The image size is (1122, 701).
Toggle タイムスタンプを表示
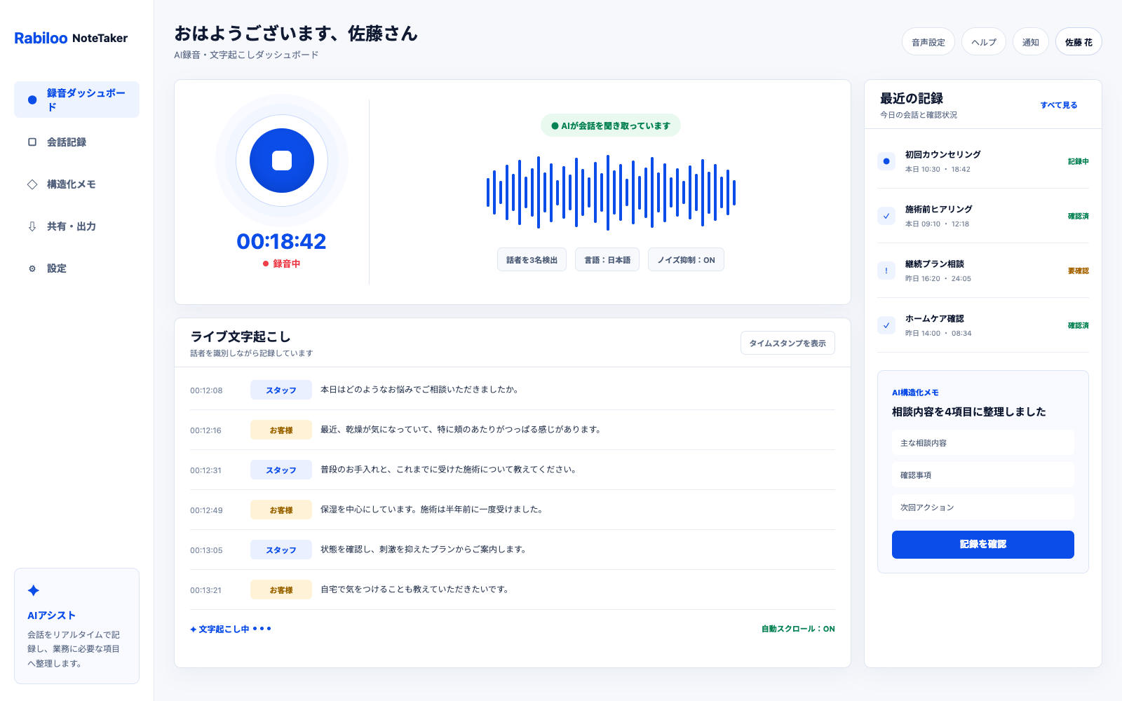(788, 343)
